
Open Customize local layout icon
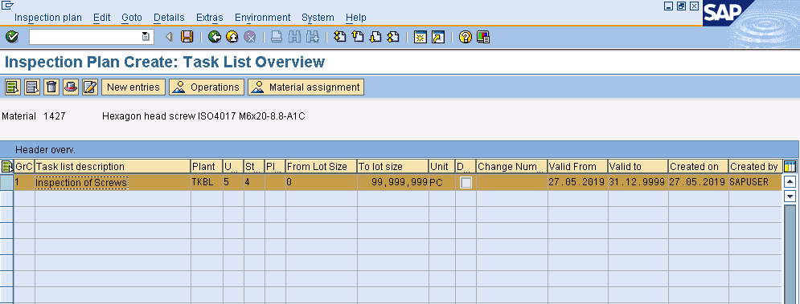tap(482, 37)
